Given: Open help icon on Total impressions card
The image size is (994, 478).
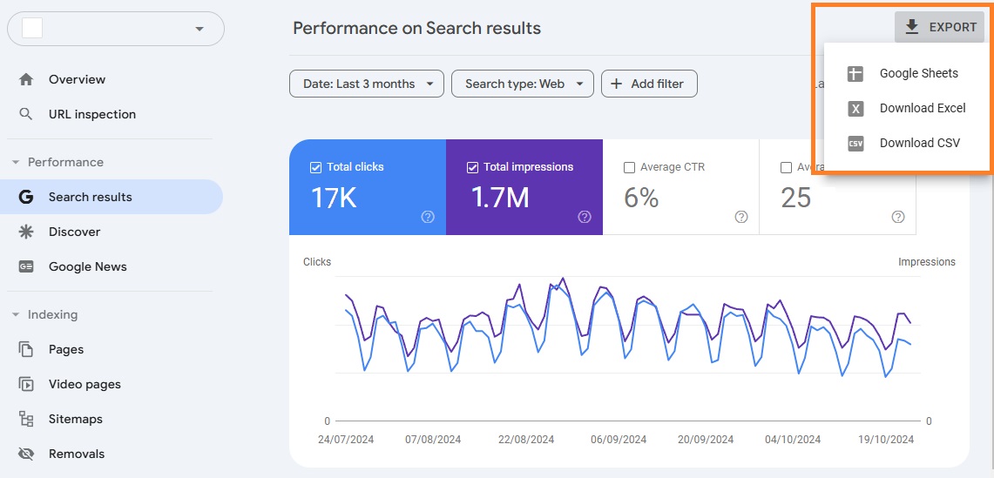Looking at the screenshot, I should [x=585, y=217].
